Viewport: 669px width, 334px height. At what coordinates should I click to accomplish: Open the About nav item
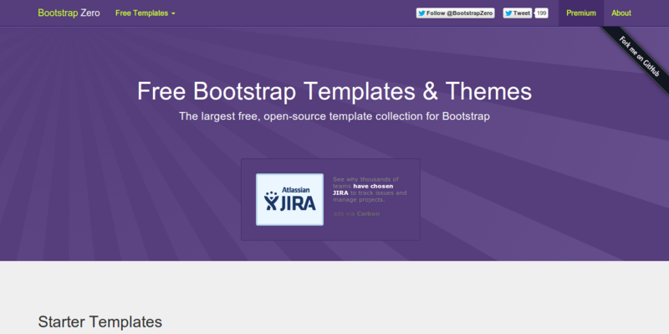621,13
